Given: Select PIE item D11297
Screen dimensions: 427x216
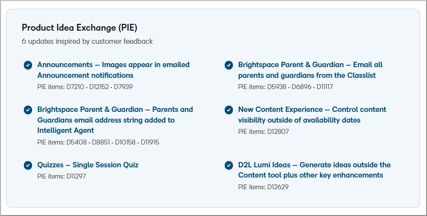Looking at the screenshot, I should point(76,176).
